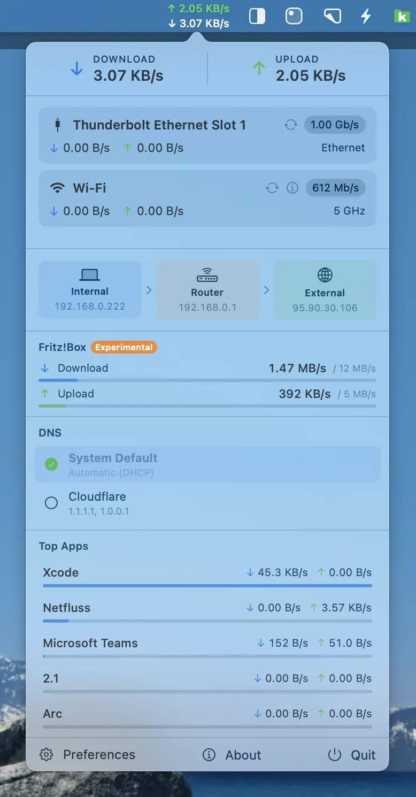Viewport: 416px width, 797px height.
Task: Click the Microsoft Teams row in Top Apps
Action: (x=207, y=647)
